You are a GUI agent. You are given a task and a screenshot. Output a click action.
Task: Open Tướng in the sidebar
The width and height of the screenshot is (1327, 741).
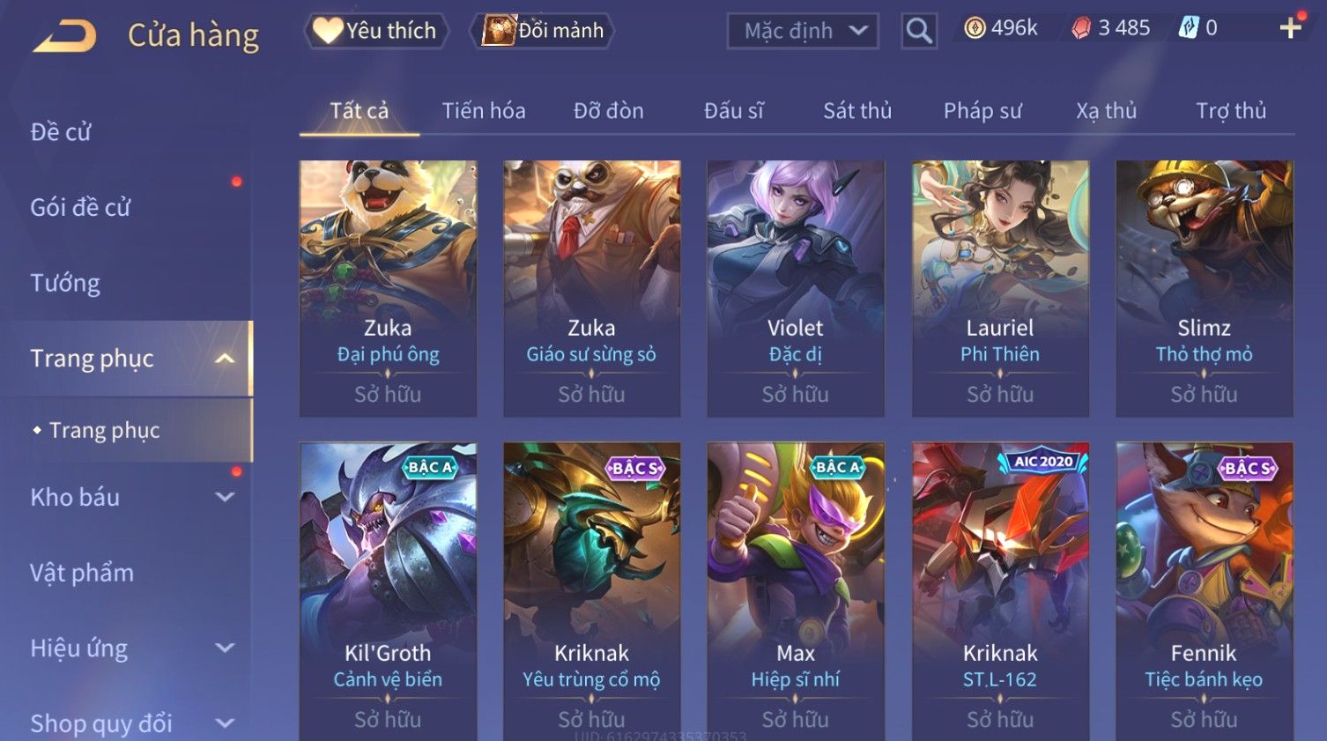pyautogui.click(x=65, y=283)
